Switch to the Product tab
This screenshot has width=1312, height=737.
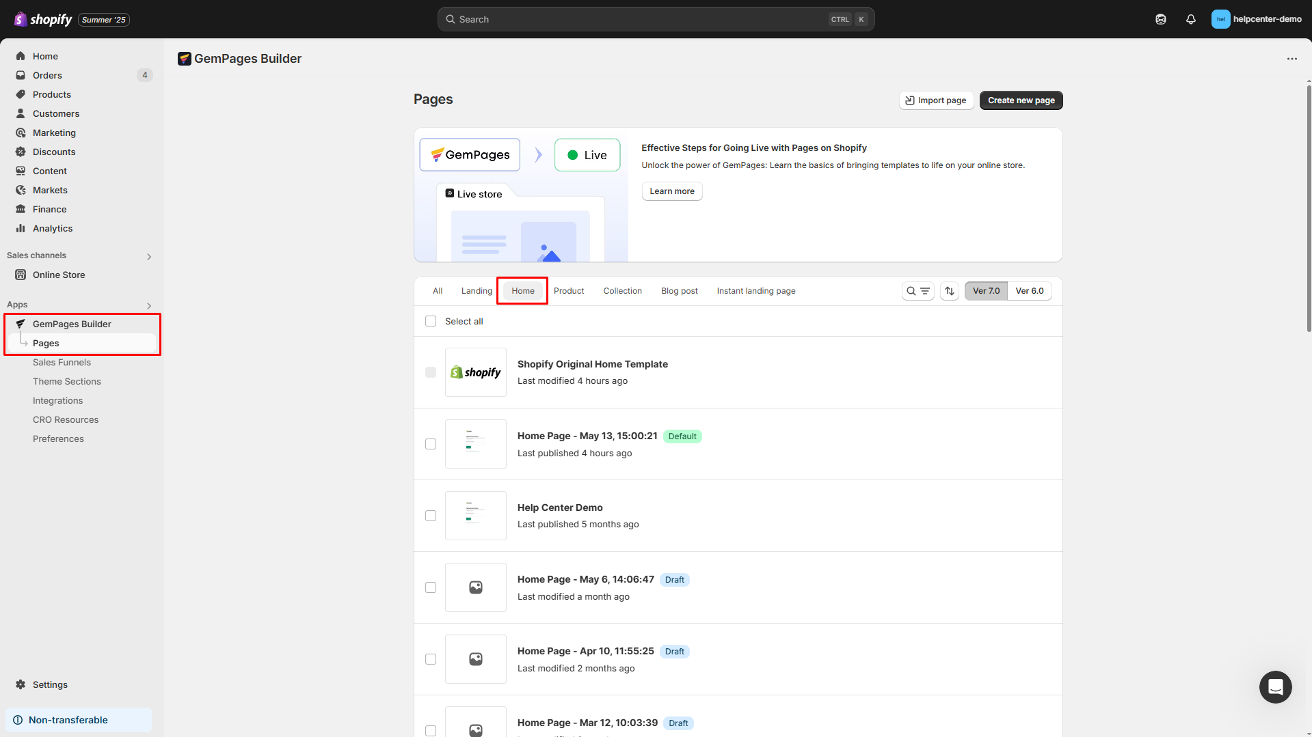(x=568, y=290)
